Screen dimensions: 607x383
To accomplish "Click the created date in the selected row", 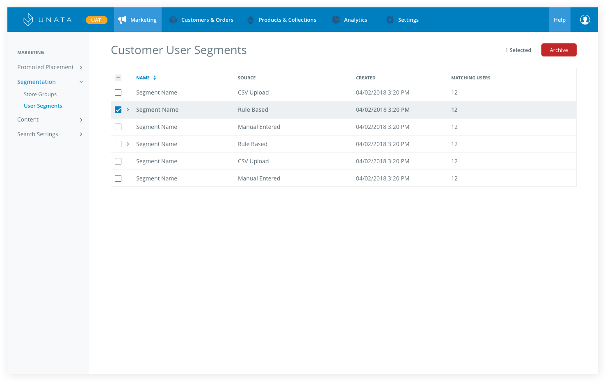I will 383,110.
